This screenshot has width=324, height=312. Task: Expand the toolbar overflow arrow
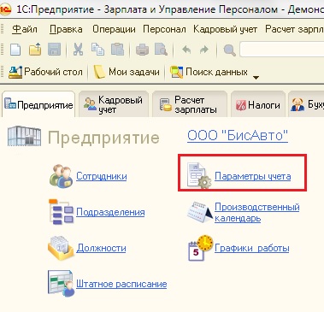click(256, 77)
